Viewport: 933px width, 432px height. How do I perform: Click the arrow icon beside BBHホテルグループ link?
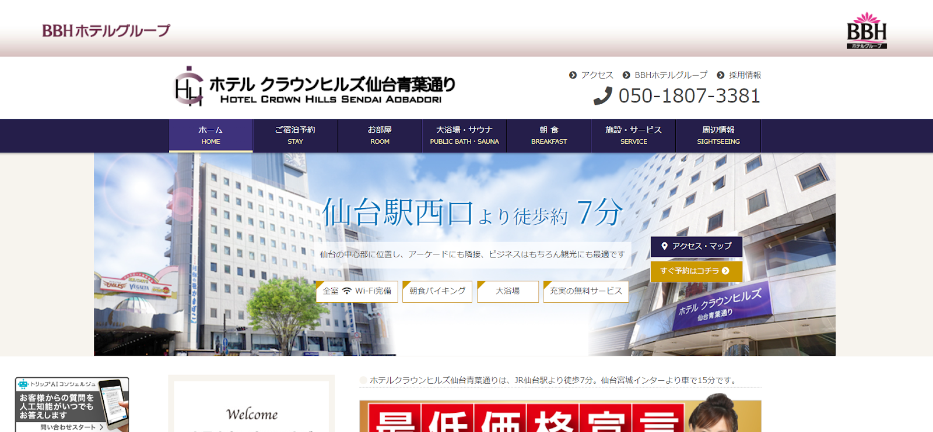click(626, 75)
